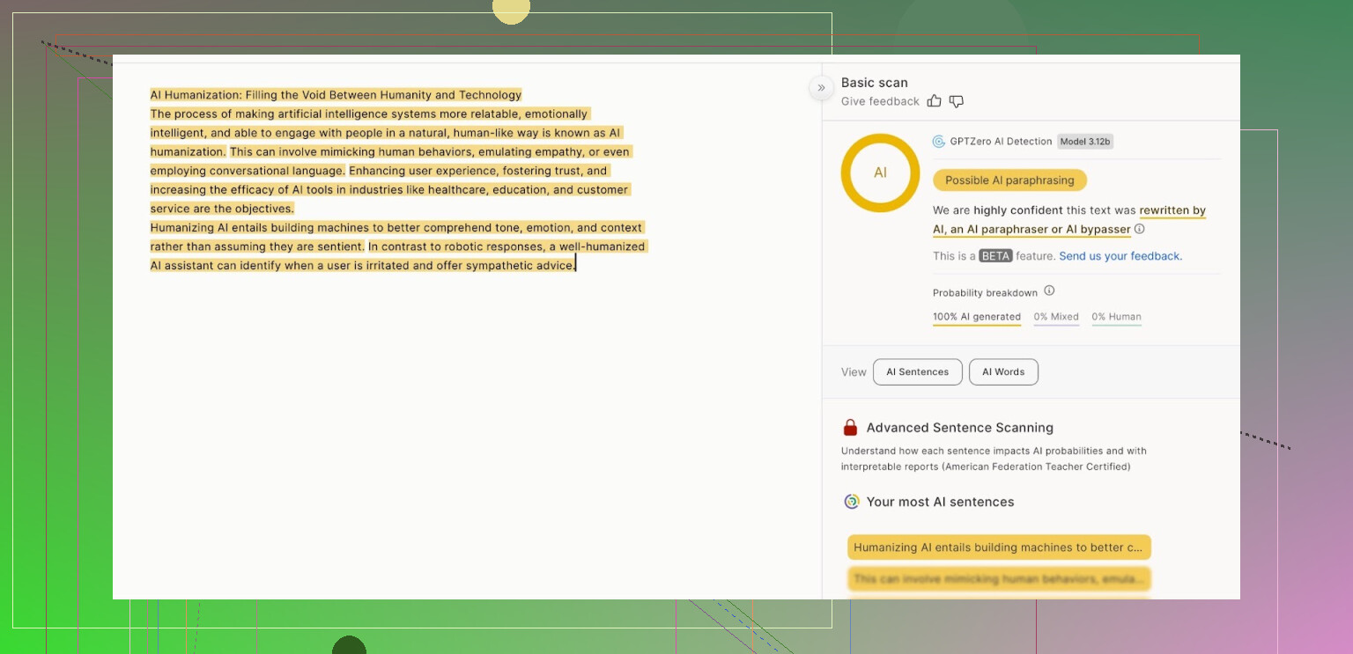The width and height of the screenshot is (1353, 654).
Task: Click the thumbs down feedback icon
Action: pos(957,101)
